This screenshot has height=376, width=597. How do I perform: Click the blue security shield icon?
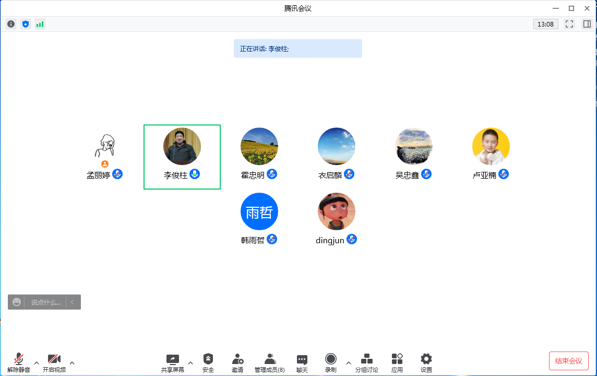(x=26, y=24)
